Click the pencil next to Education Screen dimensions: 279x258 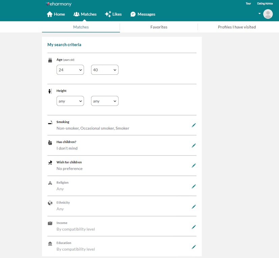point(194,247)
